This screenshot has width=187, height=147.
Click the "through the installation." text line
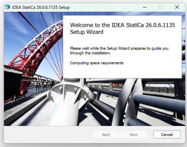point(90,53)
